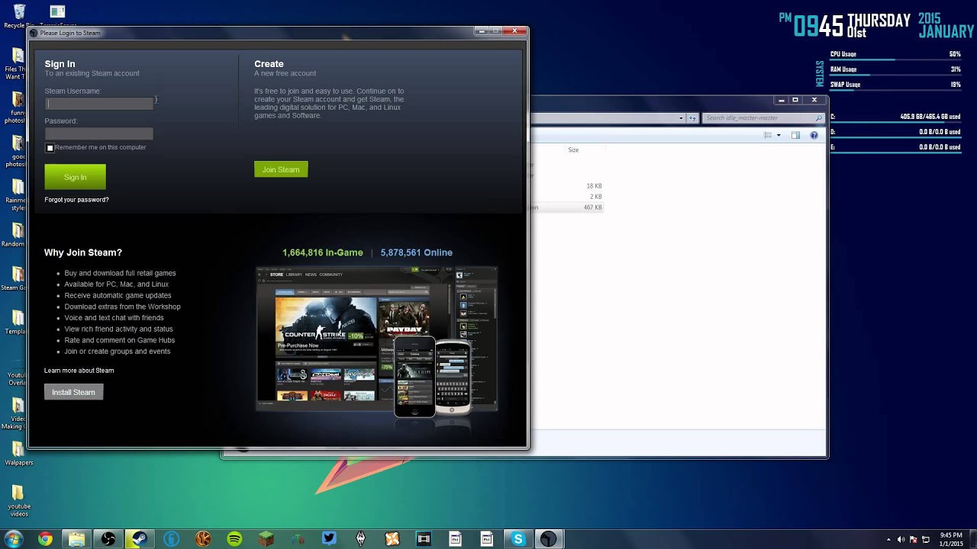The height and width of the screenshot is (549, 977).
Task: Click the black head-silhouette icon after Skype
Action: tap(548, 539)
